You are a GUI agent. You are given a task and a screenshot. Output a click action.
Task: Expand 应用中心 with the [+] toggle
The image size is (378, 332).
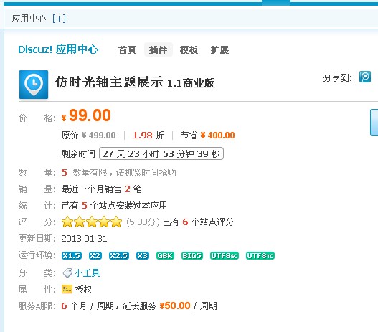[59, 19]
